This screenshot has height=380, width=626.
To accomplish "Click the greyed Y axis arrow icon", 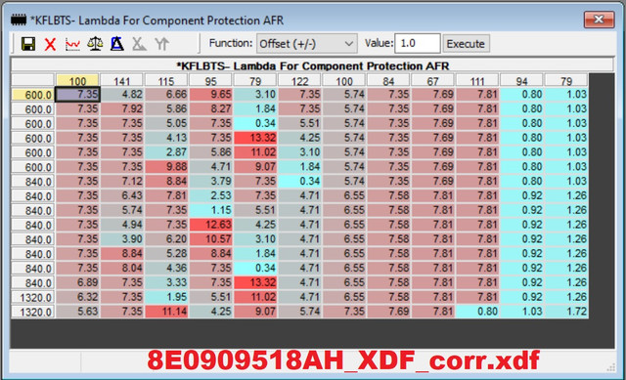I will click(x=161, y=44).
